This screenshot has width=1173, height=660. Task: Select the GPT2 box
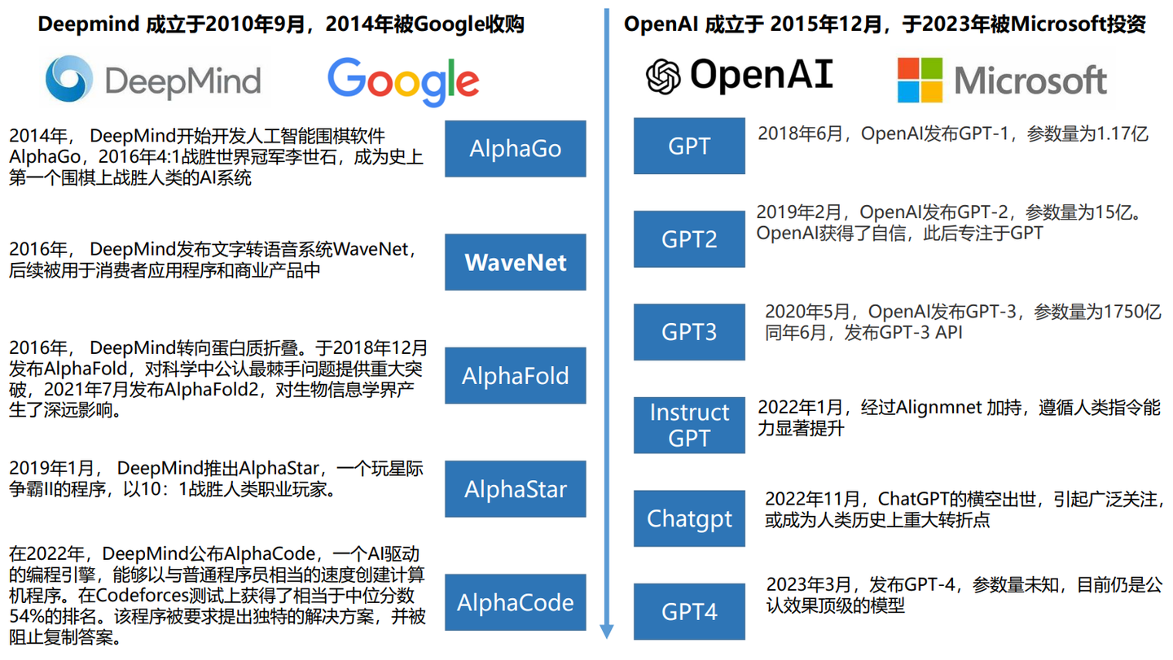tap(689, 238)
